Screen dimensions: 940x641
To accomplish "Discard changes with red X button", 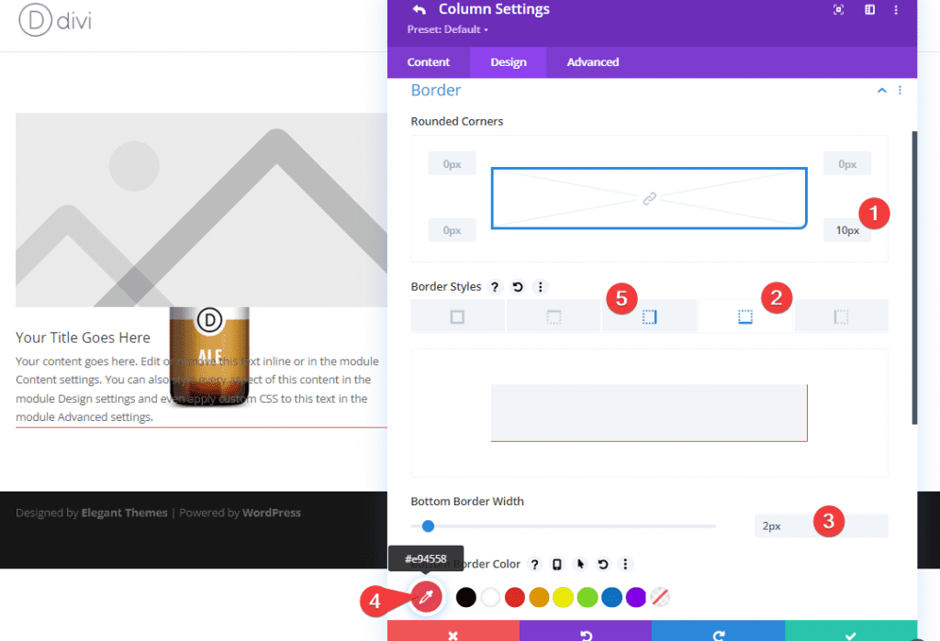I will [x=453, y=632].
